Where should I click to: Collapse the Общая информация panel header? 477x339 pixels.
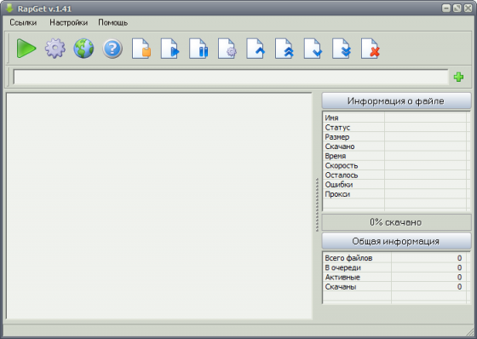[396, 241]
